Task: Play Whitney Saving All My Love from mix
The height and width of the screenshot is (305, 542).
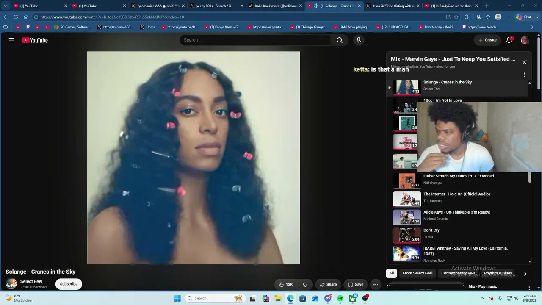Action: pos(465,251)
